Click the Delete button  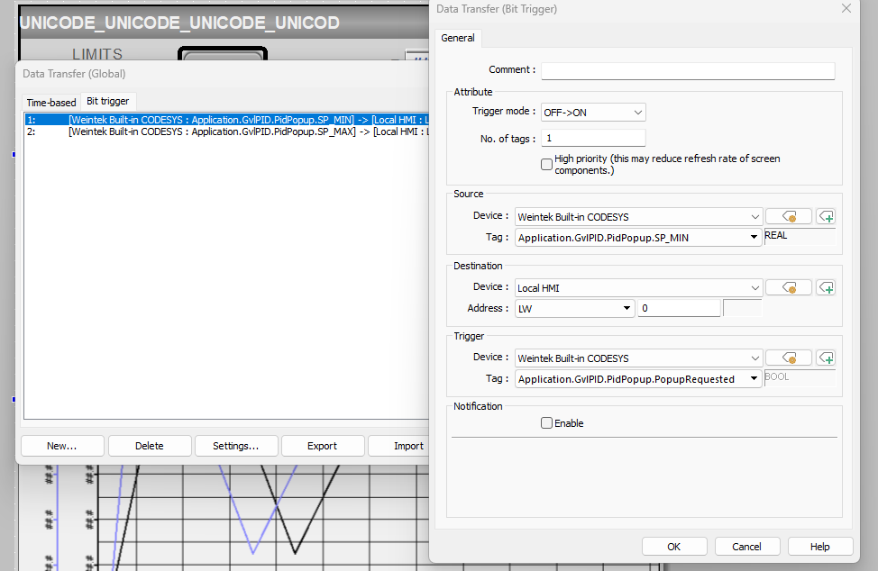(150, 447)
